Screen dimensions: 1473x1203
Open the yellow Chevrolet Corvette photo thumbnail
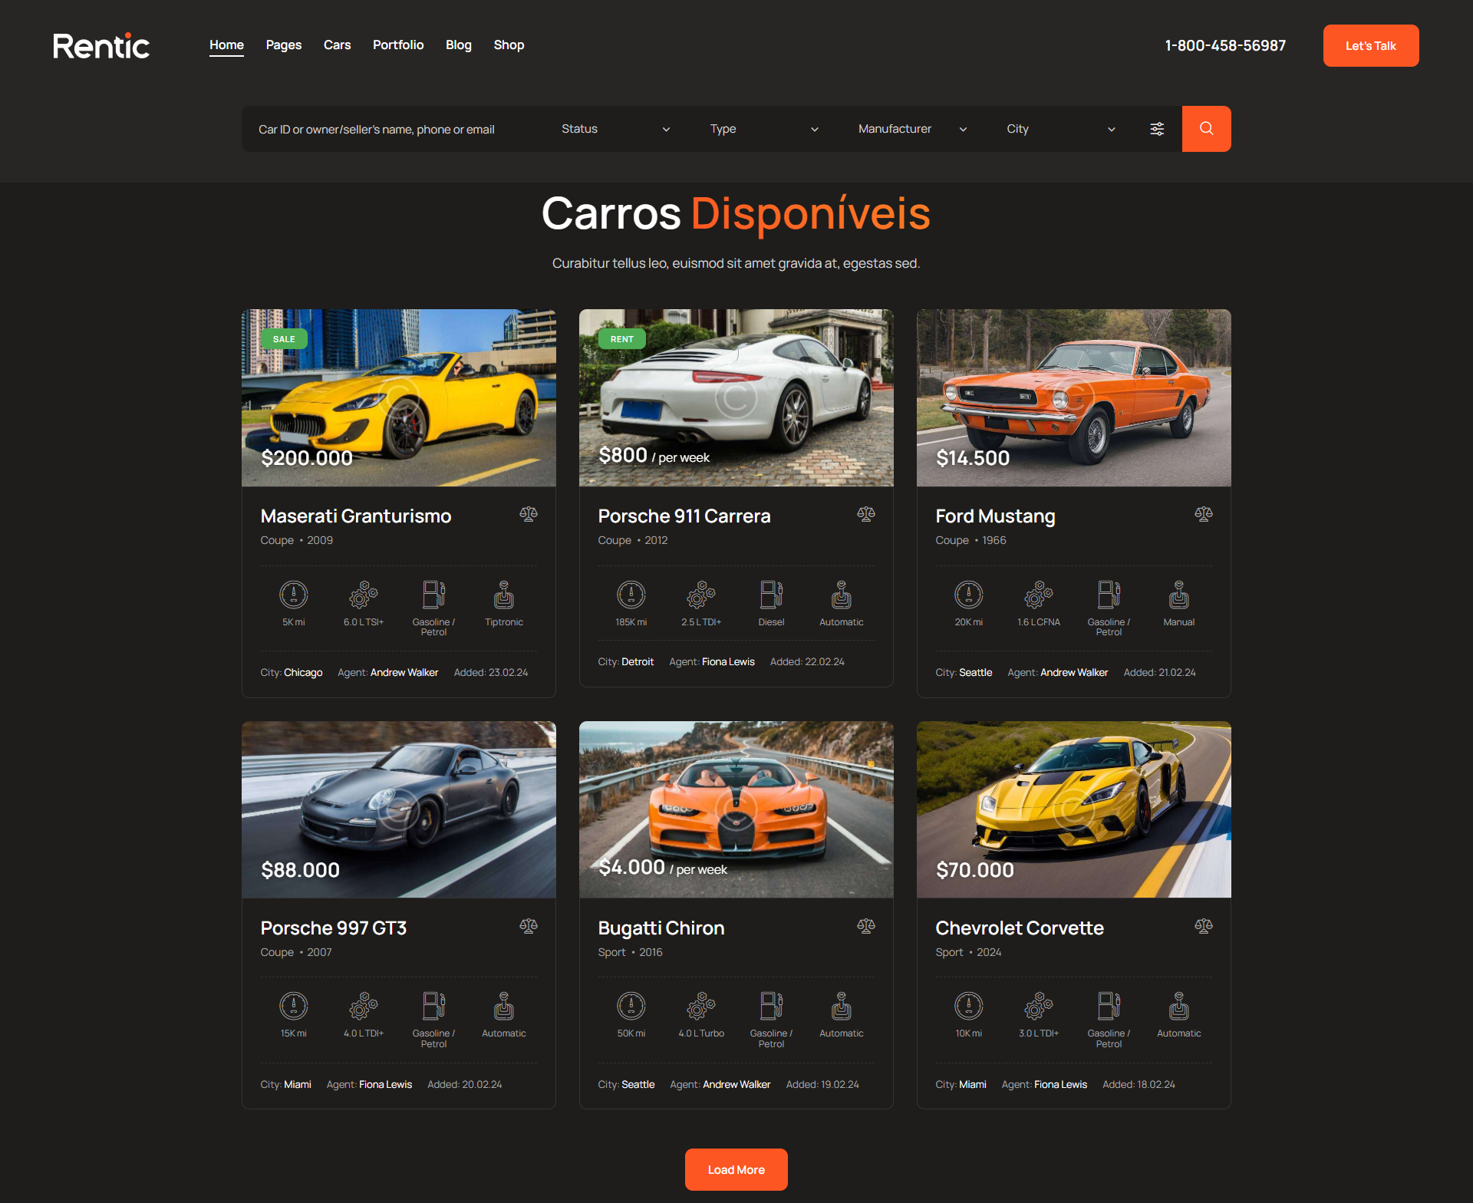[x=1074, y=809]
